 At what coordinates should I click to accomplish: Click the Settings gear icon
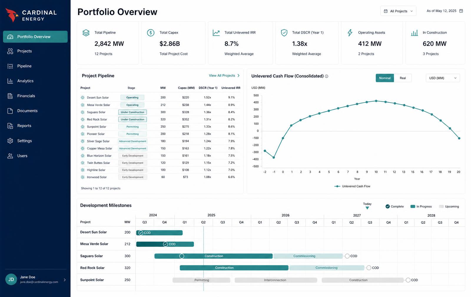[10, 141]
